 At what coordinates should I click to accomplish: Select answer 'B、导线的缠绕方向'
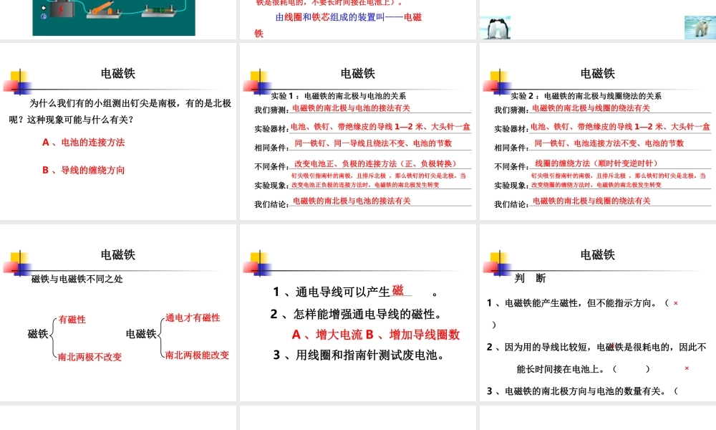point(84,170)
